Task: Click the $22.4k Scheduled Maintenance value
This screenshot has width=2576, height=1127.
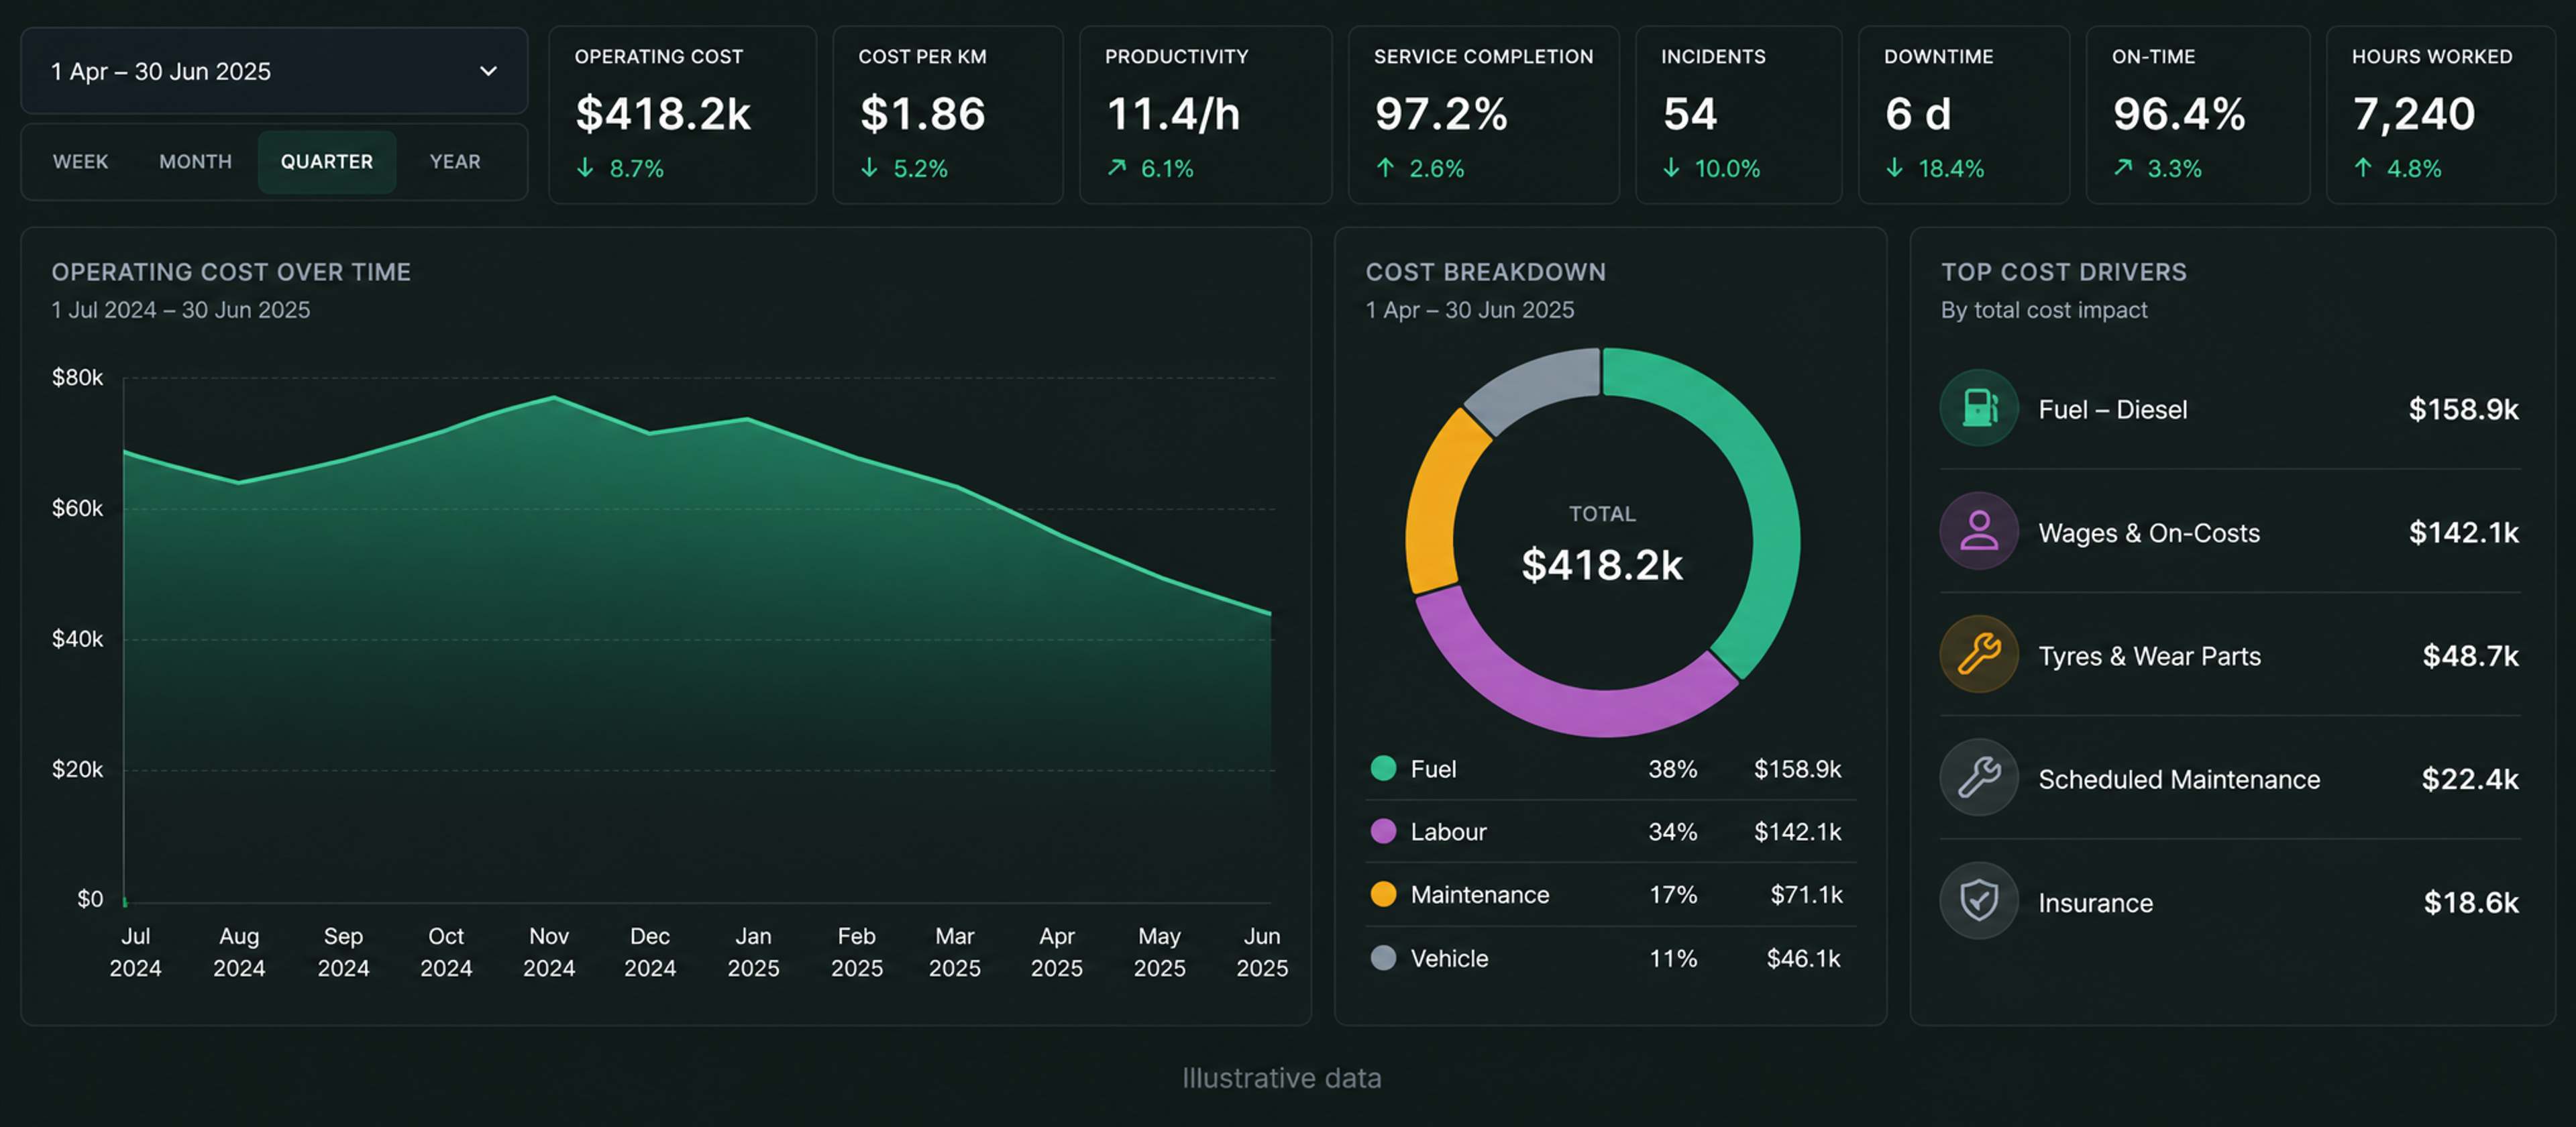Action: click(x=2470, y=779)
